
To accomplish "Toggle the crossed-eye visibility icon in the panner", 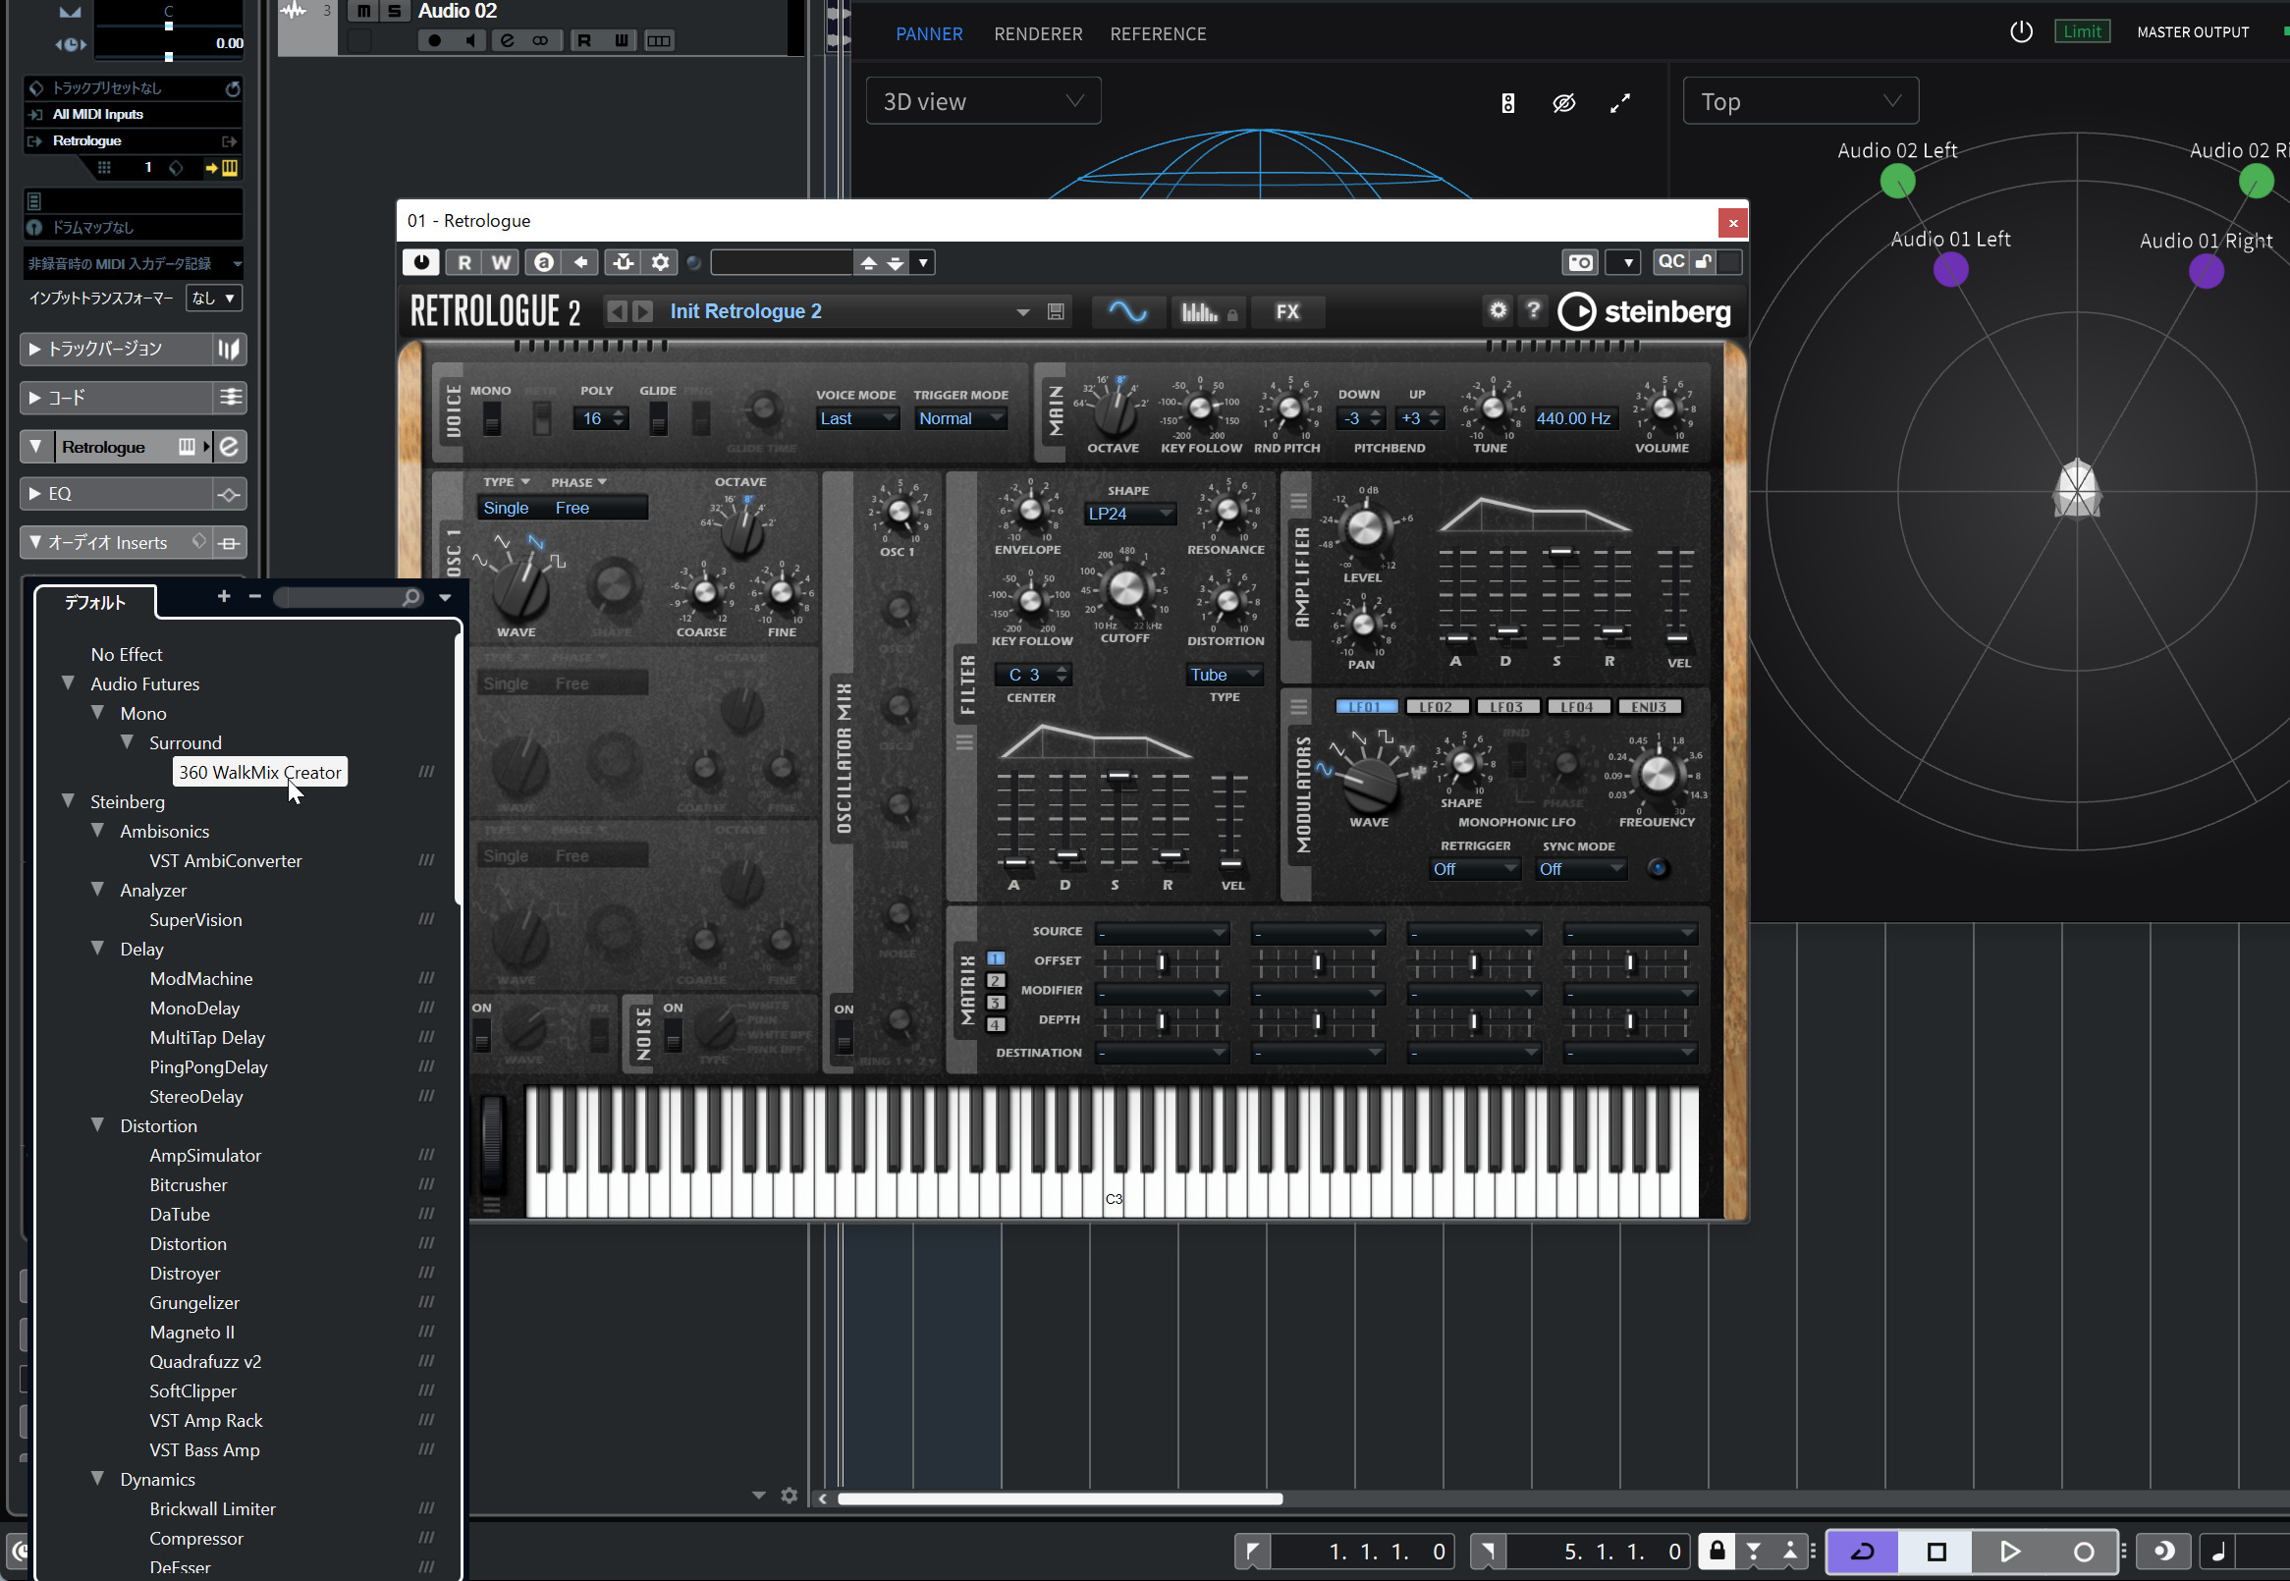I will (1563, 103).
